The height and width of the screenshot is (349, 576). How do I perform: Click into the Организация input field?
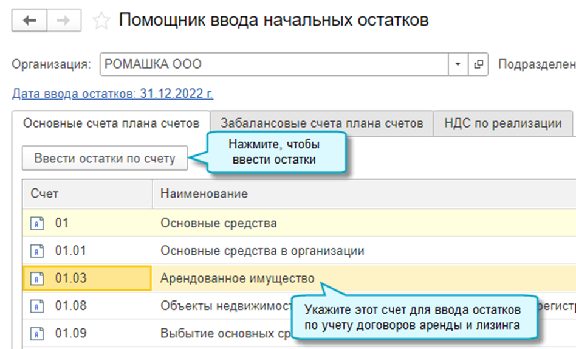[273, 64]
